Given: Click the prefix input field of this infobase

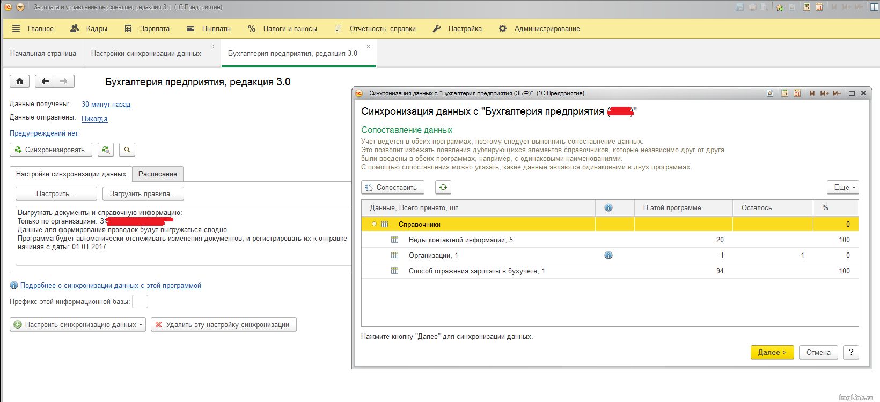Looking at the screenshot, I should [140, 302].
